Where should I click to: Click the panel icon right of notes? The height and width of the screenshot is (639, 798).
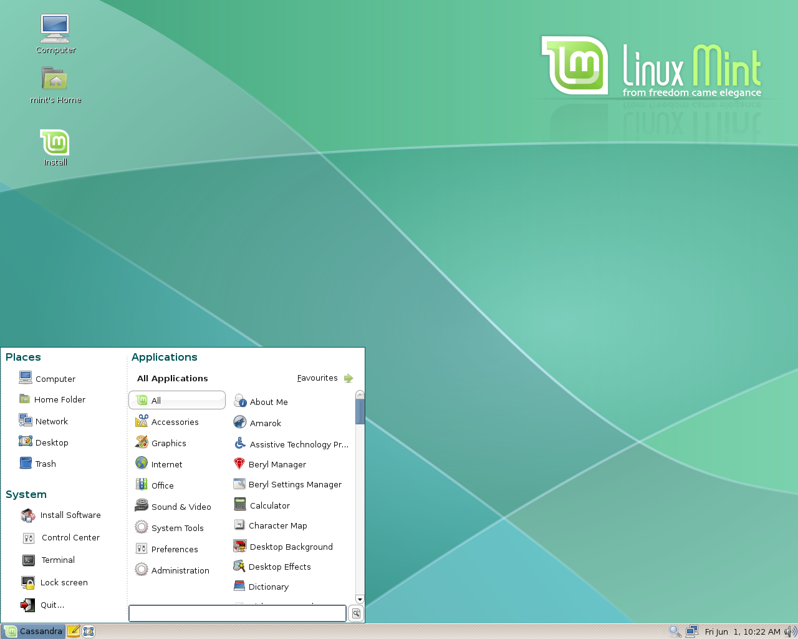(89, 631)
